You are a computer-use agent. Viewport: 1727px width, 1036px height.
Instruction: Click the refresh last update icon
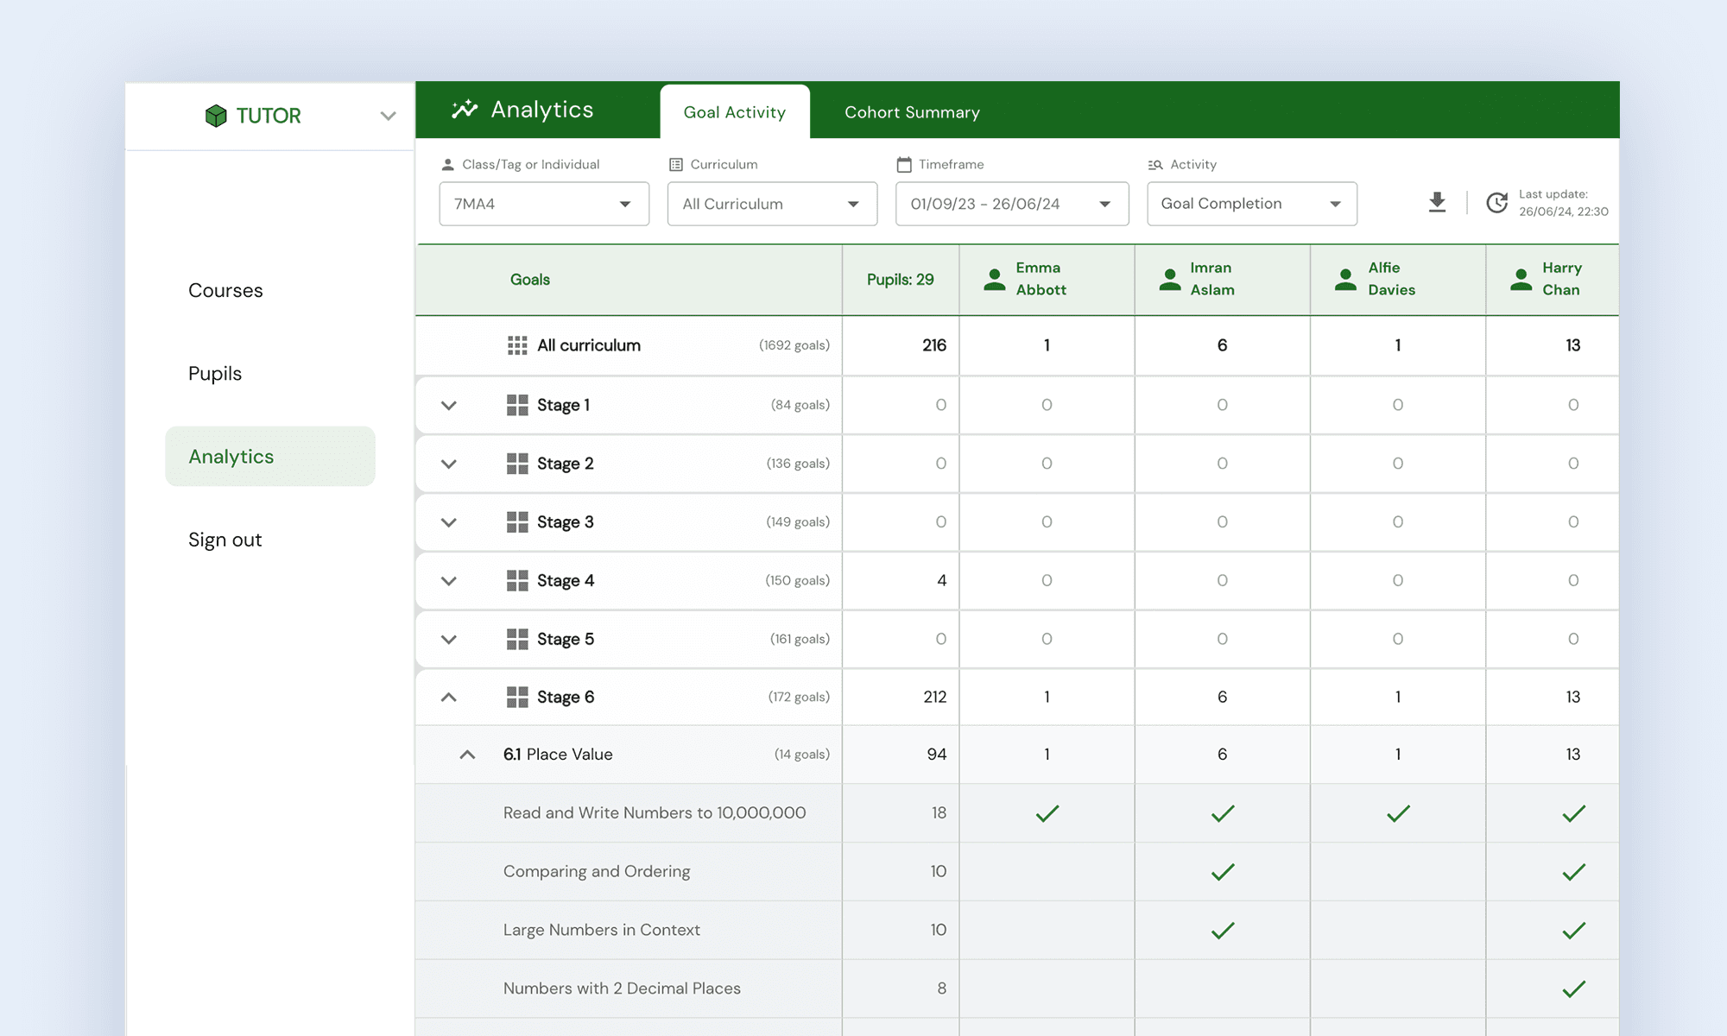point(1496,203)
